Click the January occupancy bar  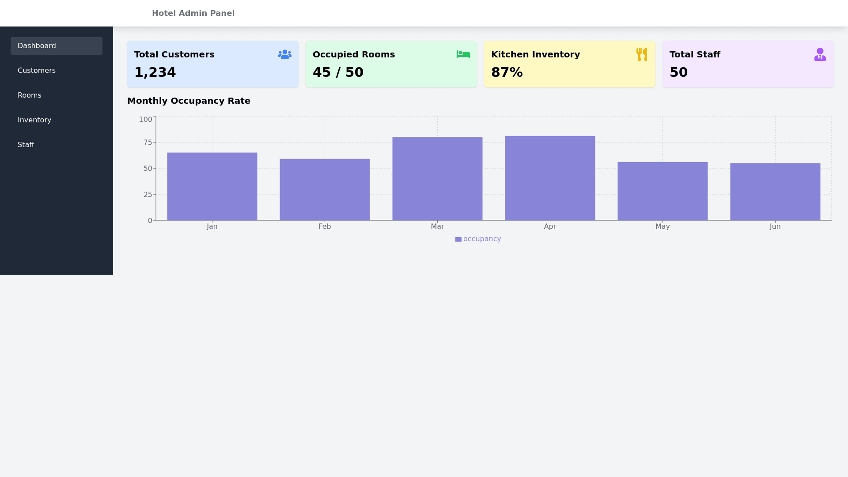click(212, 186)
